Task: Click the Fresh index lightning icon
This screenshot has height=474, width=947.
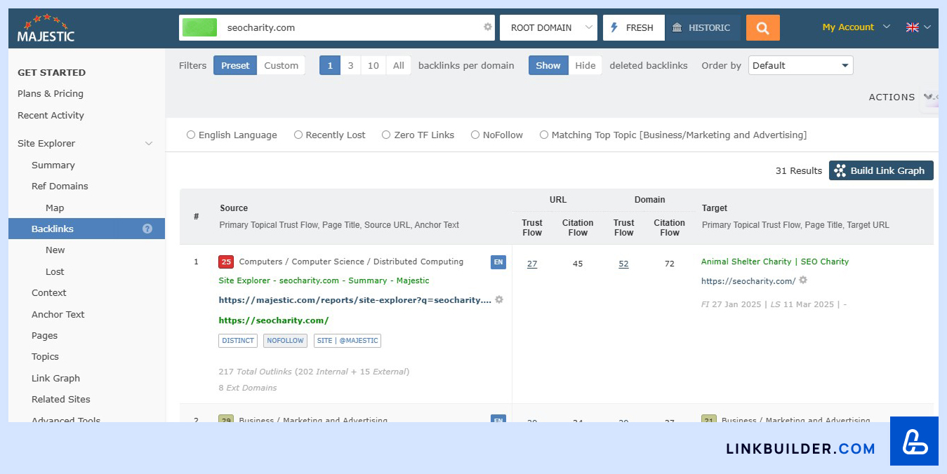Action: coord(614,28)
